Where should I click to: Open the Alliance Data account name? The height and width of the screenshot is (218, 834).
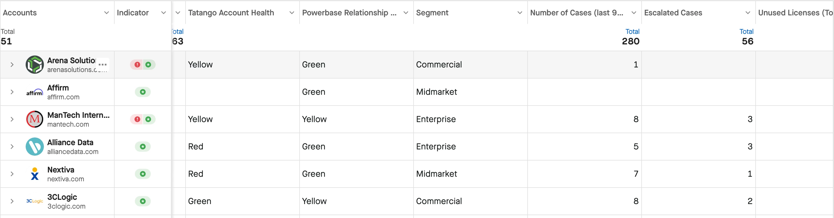(x=70, y=142)
